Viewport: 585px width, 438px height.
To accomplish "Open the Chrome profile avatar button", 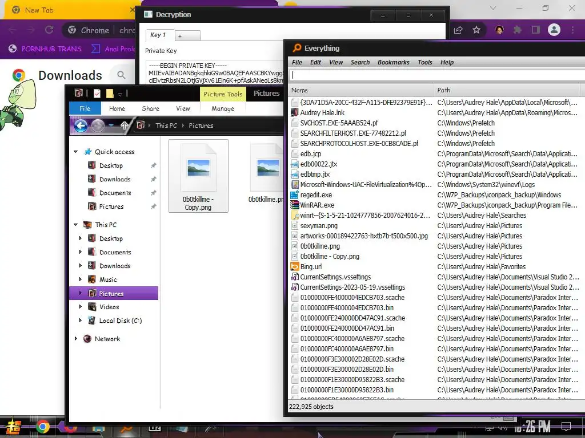I will 554,30.
